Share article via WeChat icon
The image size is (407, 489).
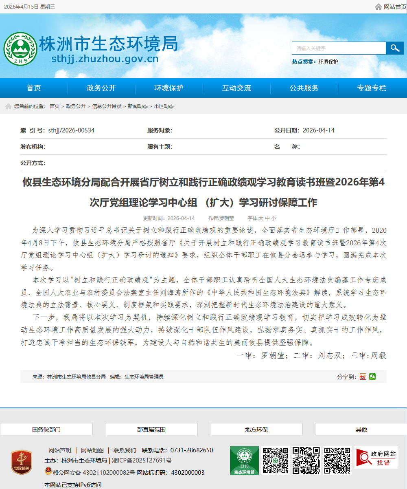(x=372, y=377)
